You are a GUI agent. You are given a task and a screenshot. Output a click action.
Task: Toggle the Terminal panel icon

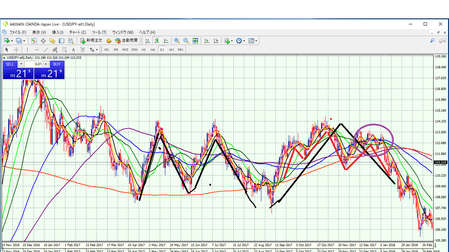point(61,41)
